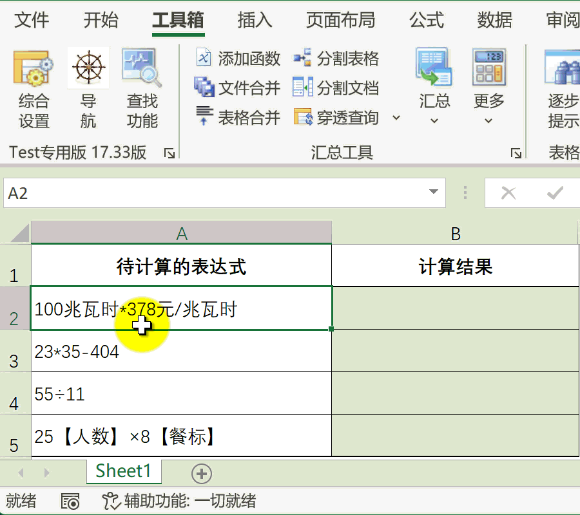This screenshot has width=580, height=515.
Task: Click the 分割文档 tool
Action: click(x=336, y=88)
